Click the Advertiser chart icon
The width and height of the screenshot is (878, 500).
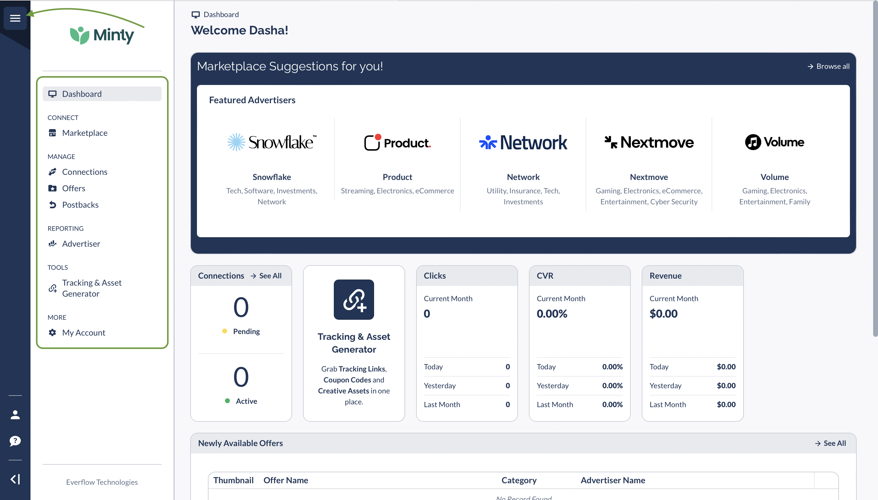(52, 244)
